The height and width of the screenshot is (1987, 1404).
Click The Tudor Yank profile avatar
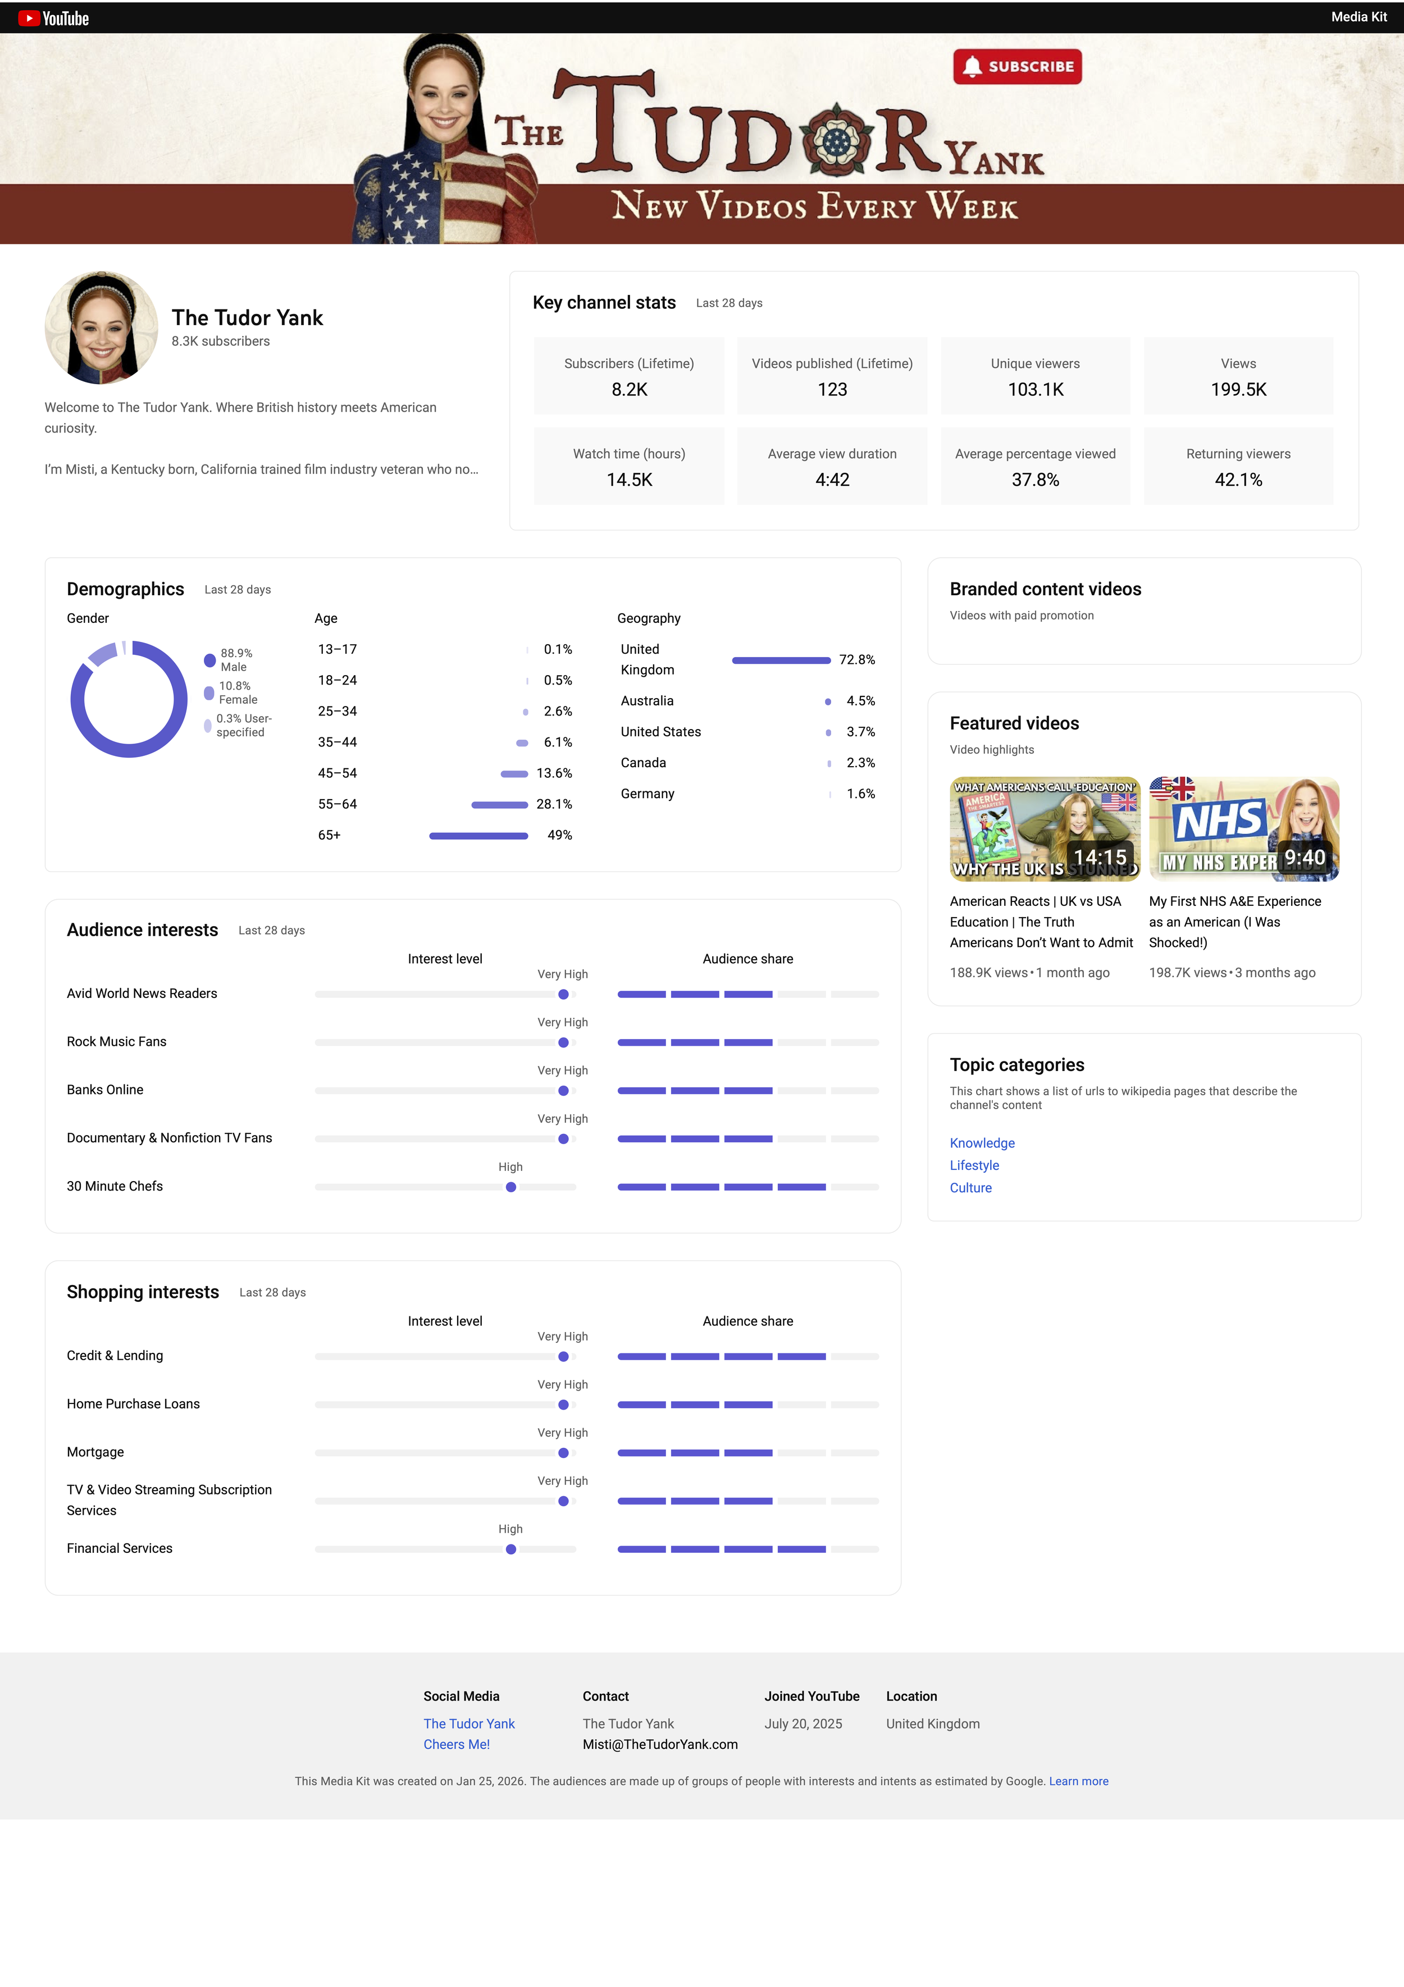point(101,328)
